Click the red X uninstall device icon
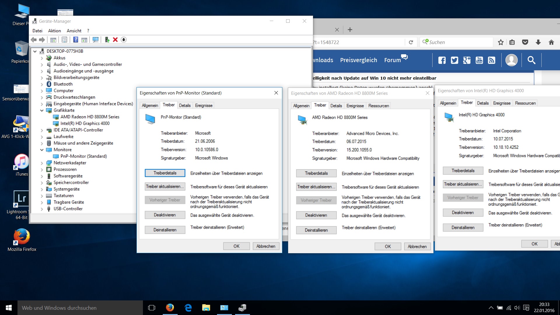Screen dimensions: 560x315 tap(115, 40)
